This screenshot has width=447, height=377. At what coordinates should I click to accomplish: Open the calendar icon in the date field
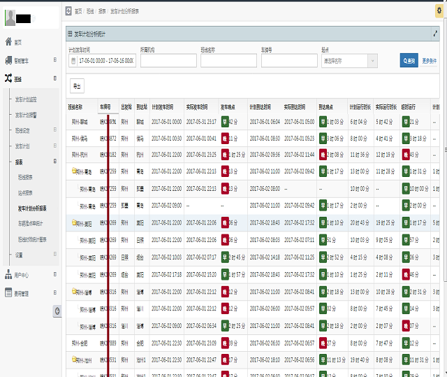pyautogui.click(x=73, y=61)
